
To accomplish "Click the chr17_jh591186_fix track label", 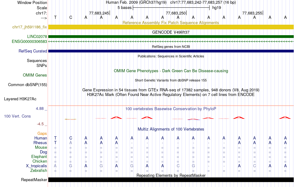I will click(x=30, y=27).
